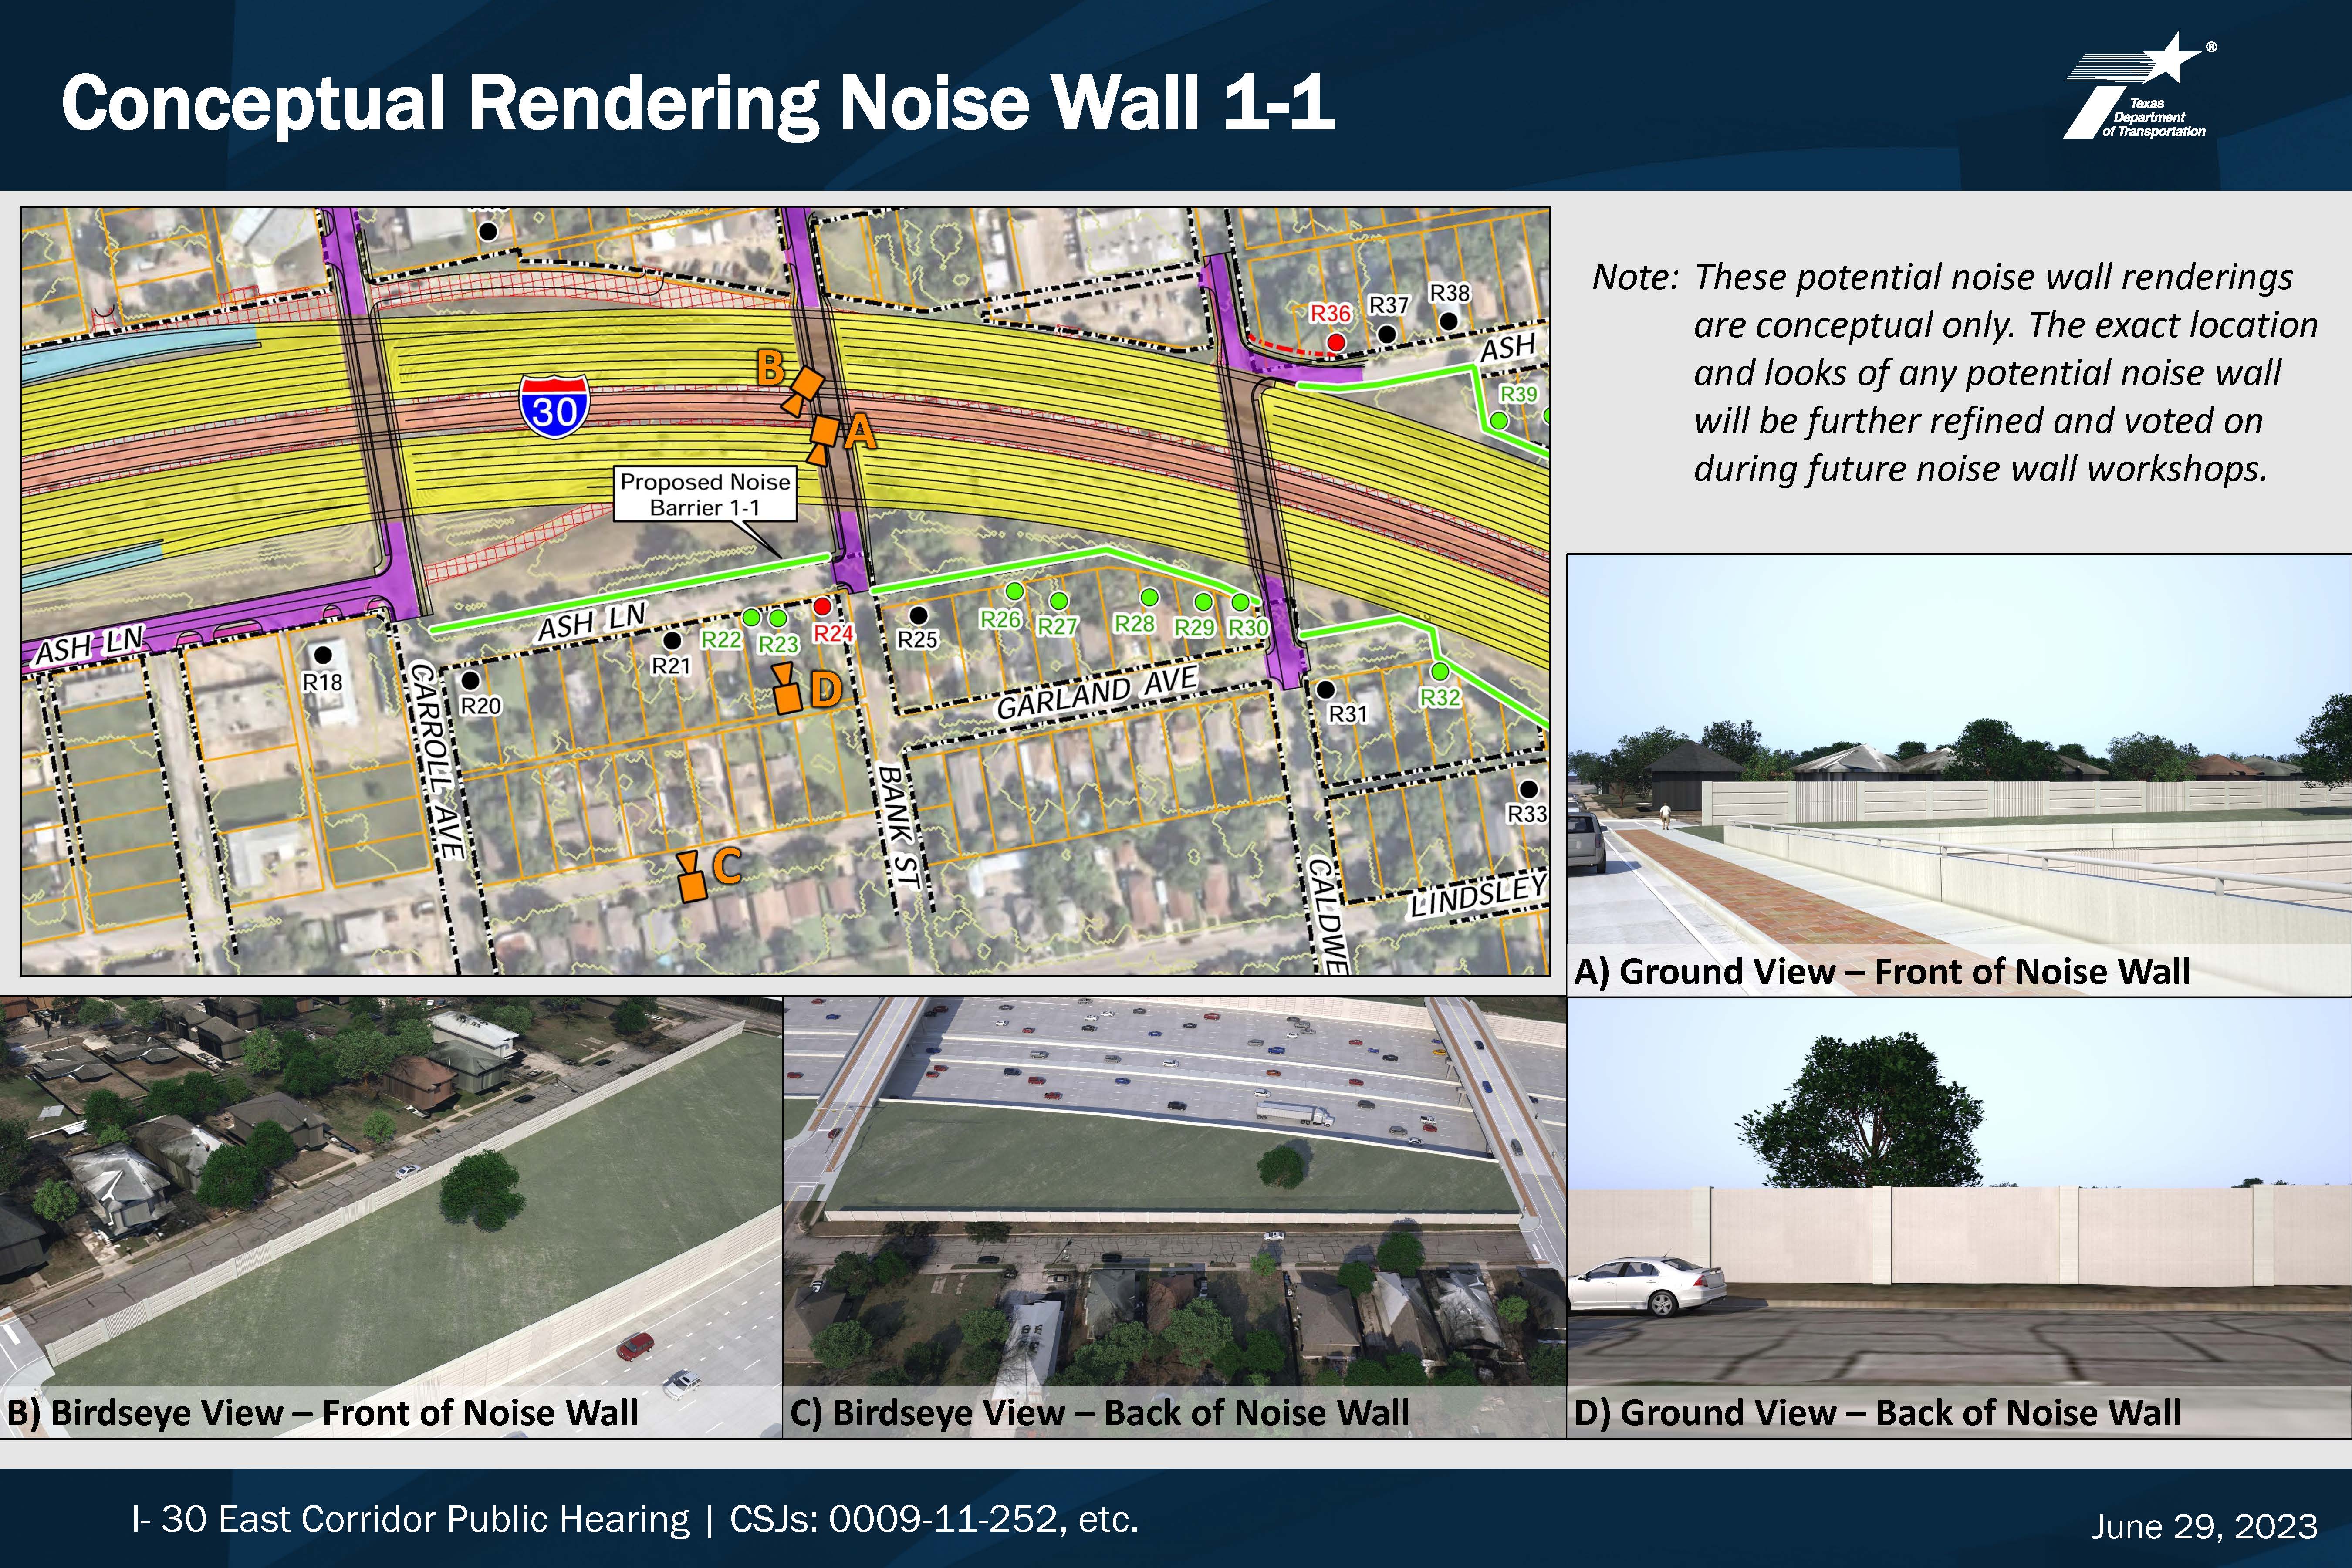Click the June 29, 2023 date text
Viewport: 2352px width, 1568px height.
pos(2204,1526)
